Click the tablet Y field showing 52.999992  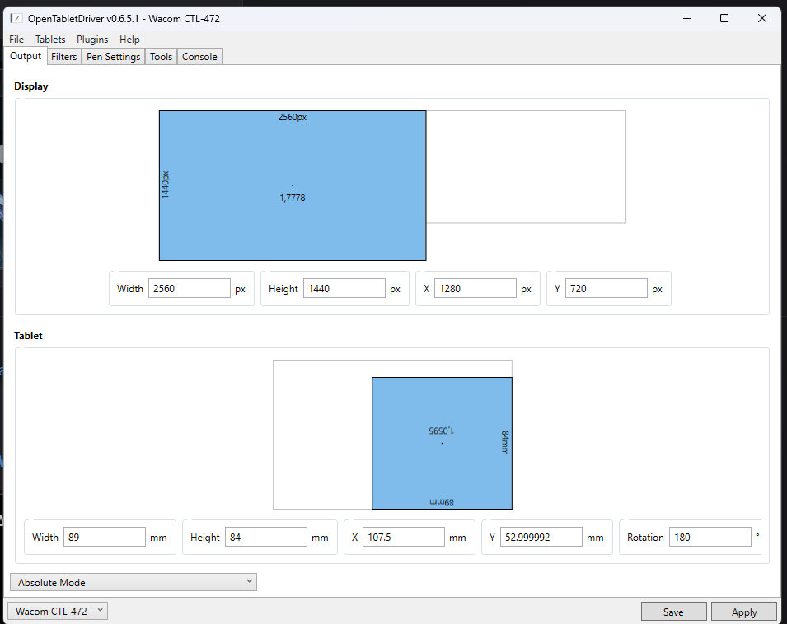pyautogui.click(x=541, y=538)
